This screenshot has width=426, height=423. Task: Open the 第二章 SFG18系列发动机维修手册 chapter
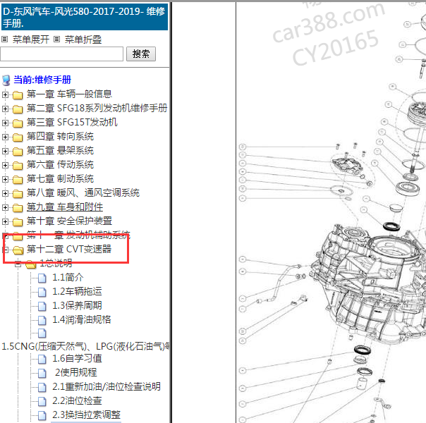coord(97,109)
